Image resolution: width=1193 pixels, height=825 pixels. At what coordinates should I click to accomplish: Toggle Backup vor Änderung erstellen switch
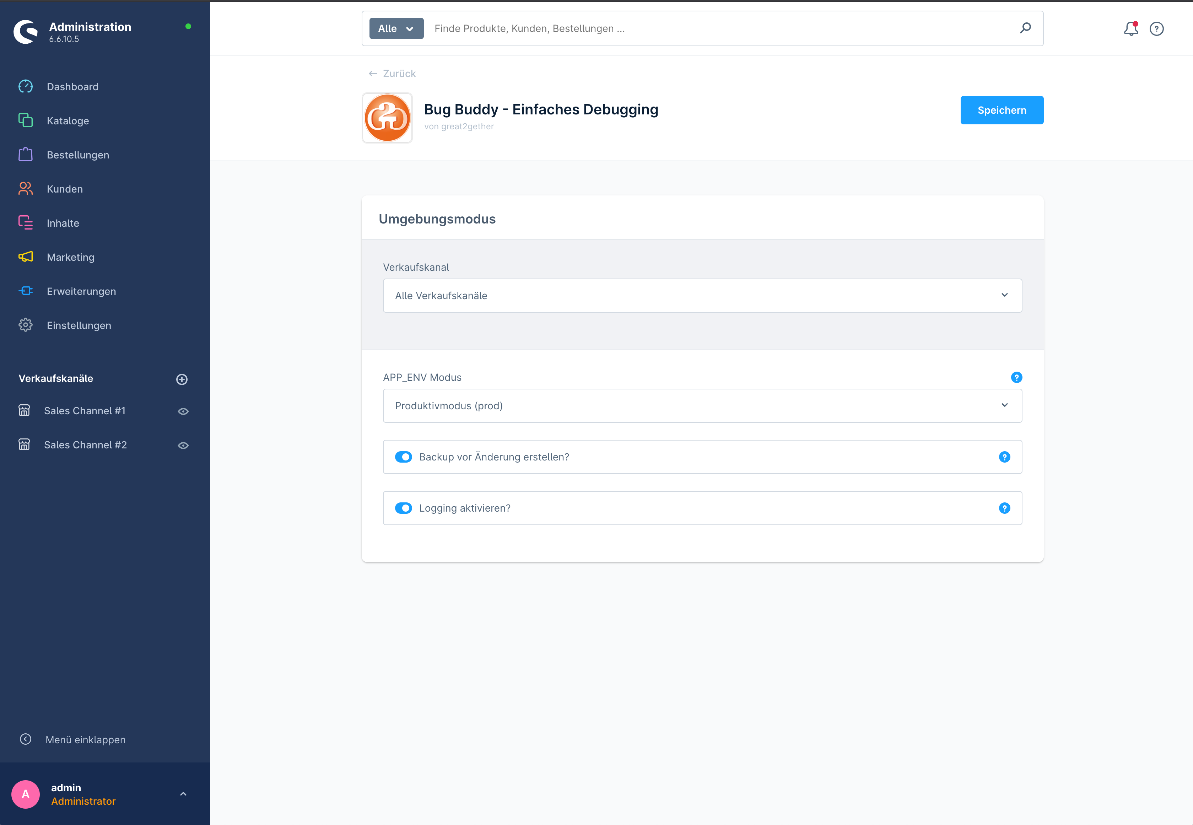tap(404, 457)
